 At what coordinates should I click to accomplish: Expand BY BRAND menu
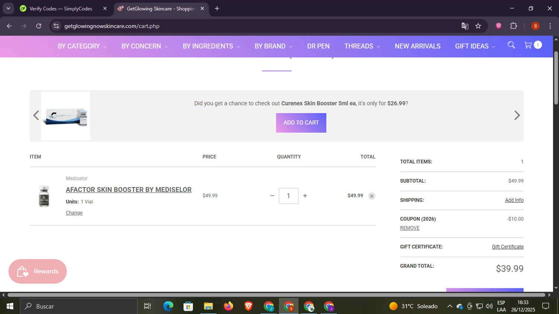[x=274, y=46]
